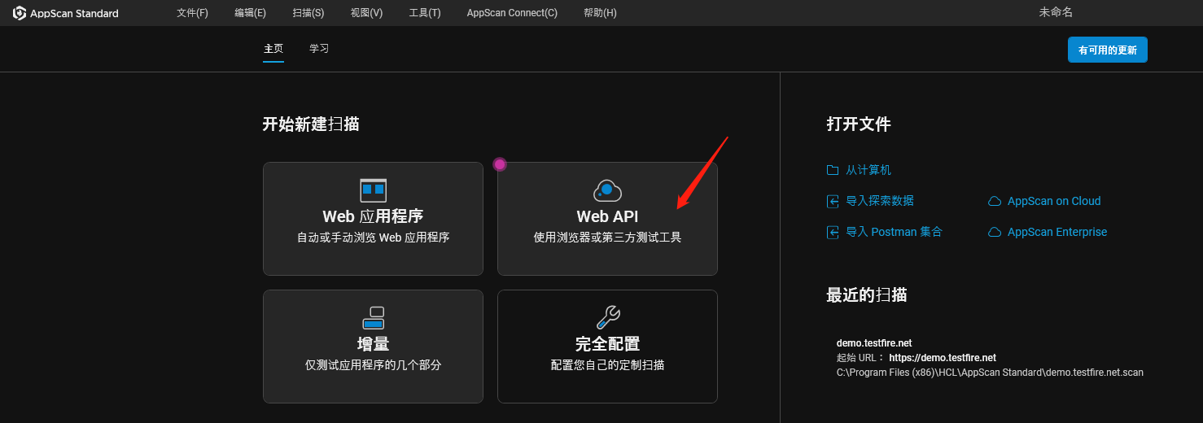Select the Web API scan card title
The image size is (1203, 423).
(x=607, y=216)
